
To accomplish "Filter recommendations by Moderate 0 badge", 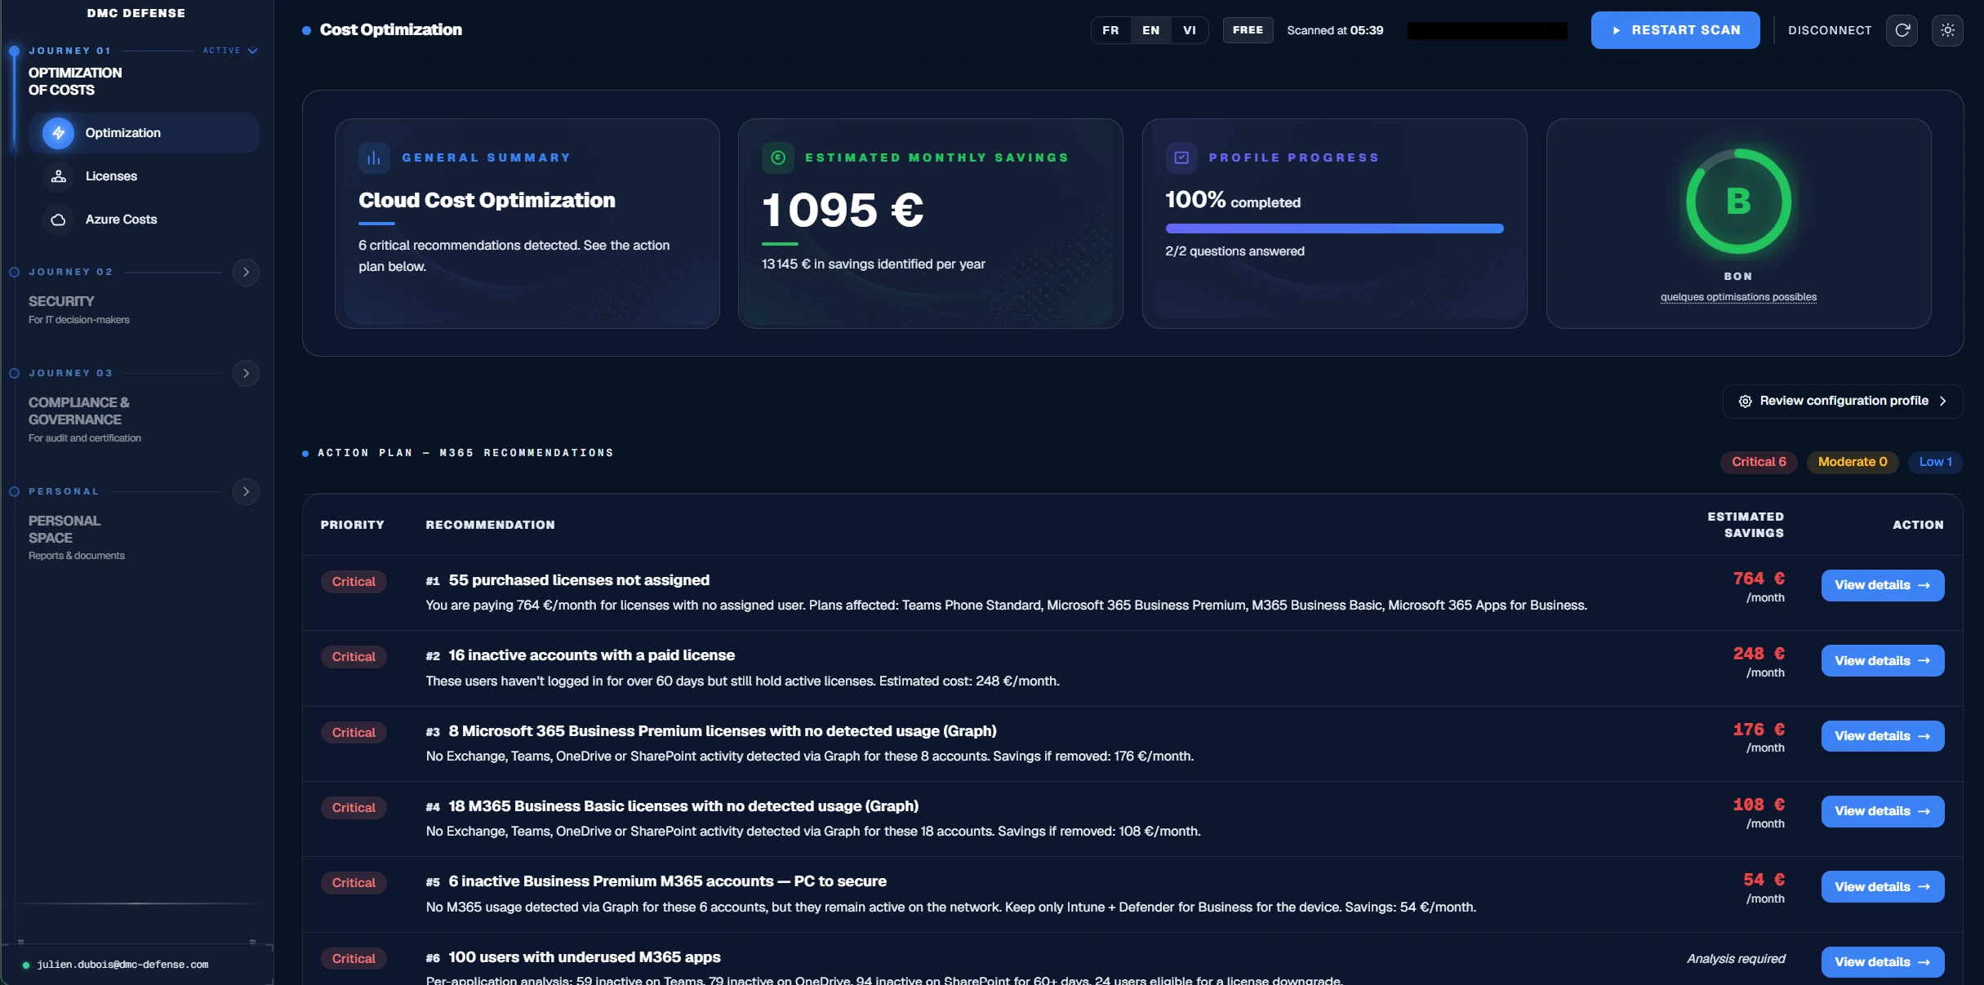I will coord(1853,462).
